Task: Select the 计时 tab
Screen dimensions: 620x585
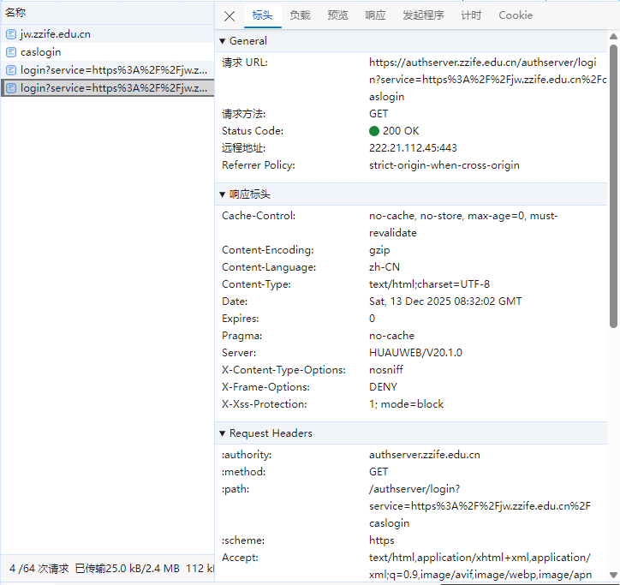Action: pos(471,15)
